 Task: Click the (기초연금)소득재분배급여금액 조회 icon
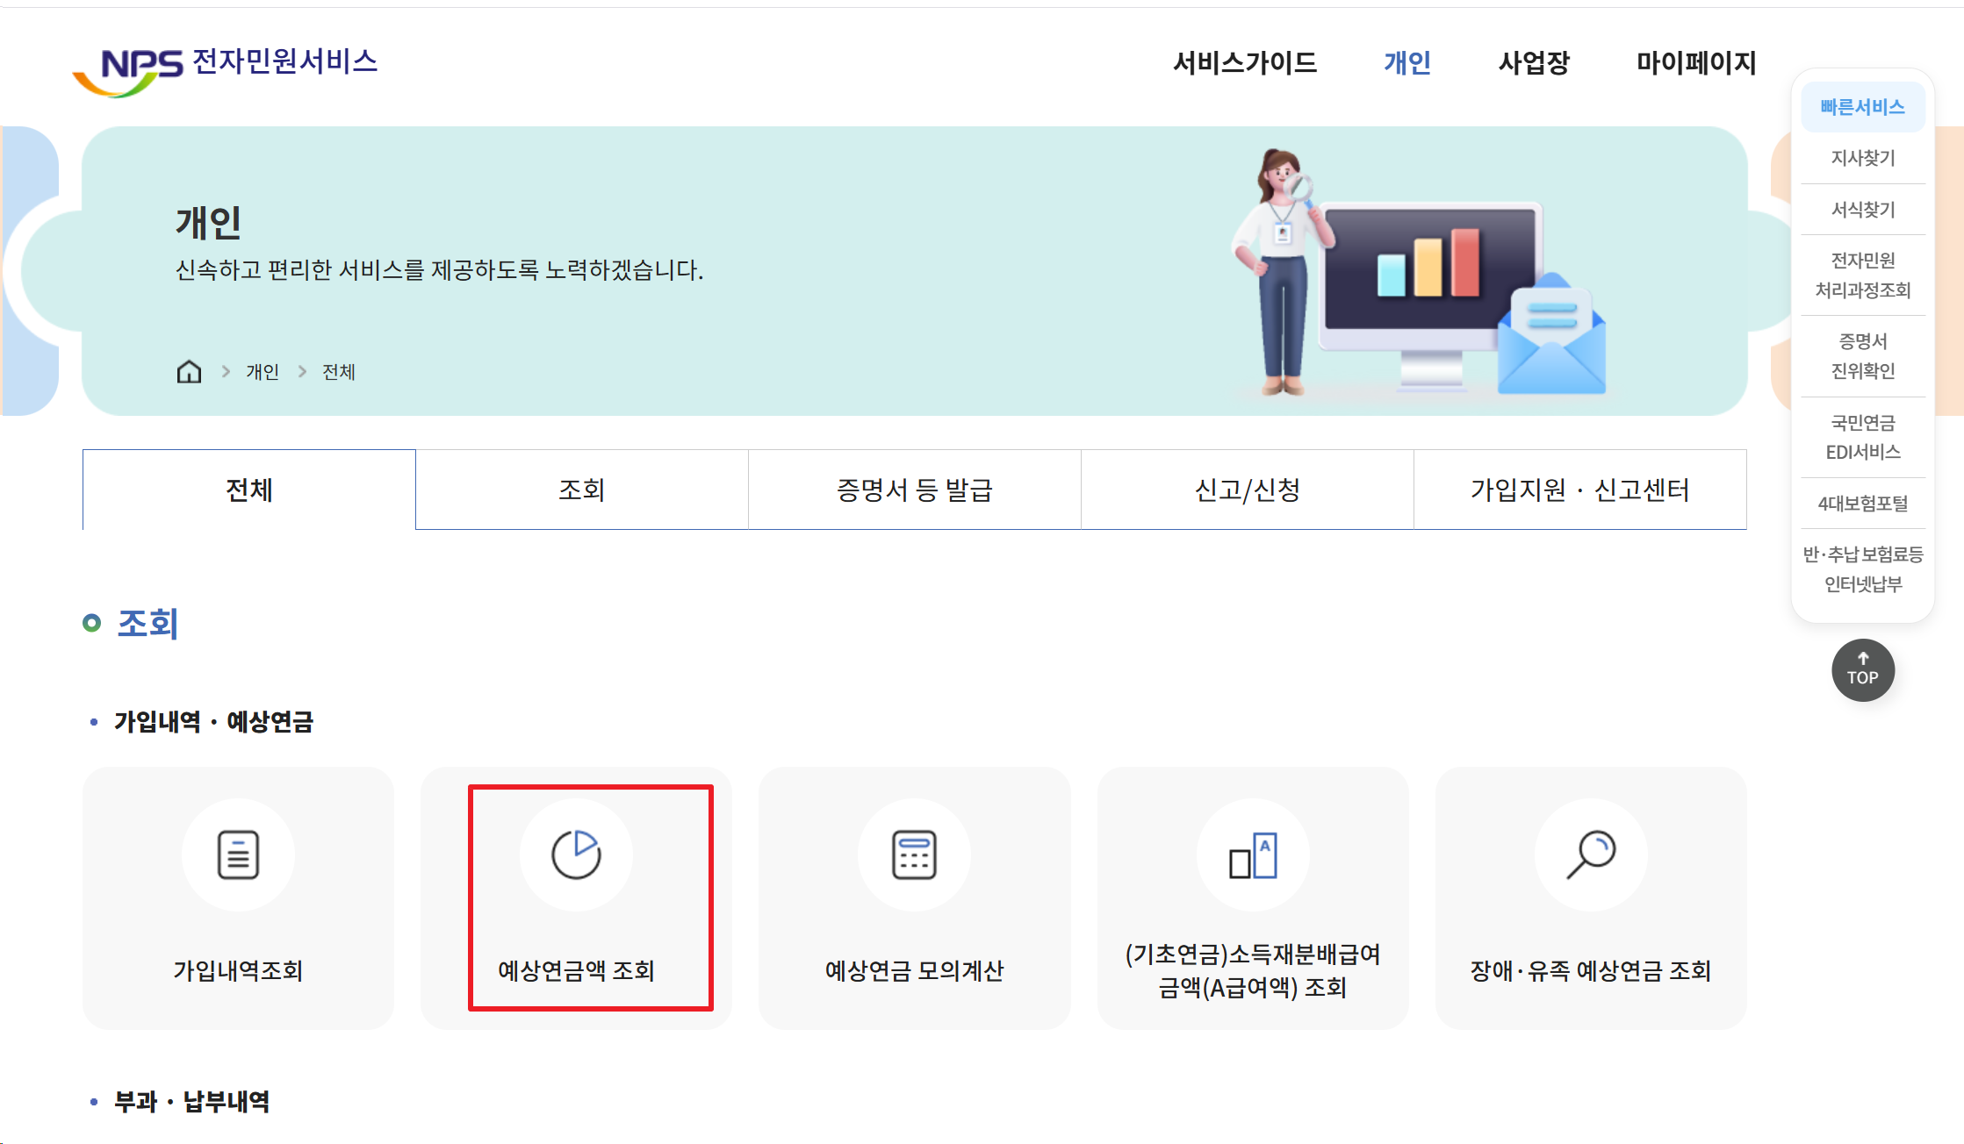click(1253, 855)
